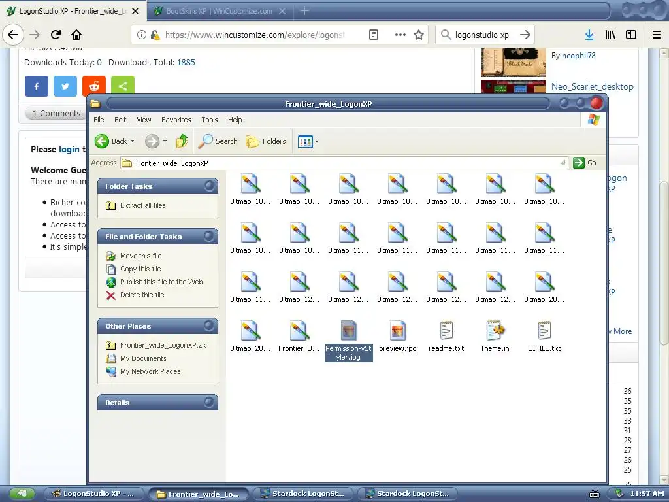Screen dimensions: 669x502
Task: Toggle reader view icon in URL bar
Action: pyautogui.click(x=374, y=35)
